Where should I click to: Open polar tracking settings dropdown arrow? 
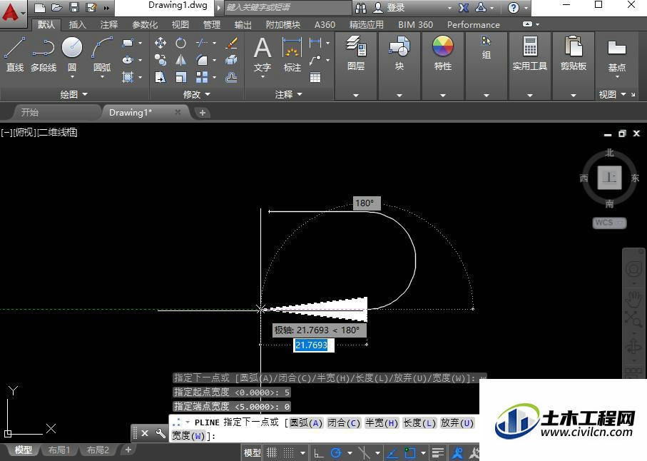[x=350, y=452]
